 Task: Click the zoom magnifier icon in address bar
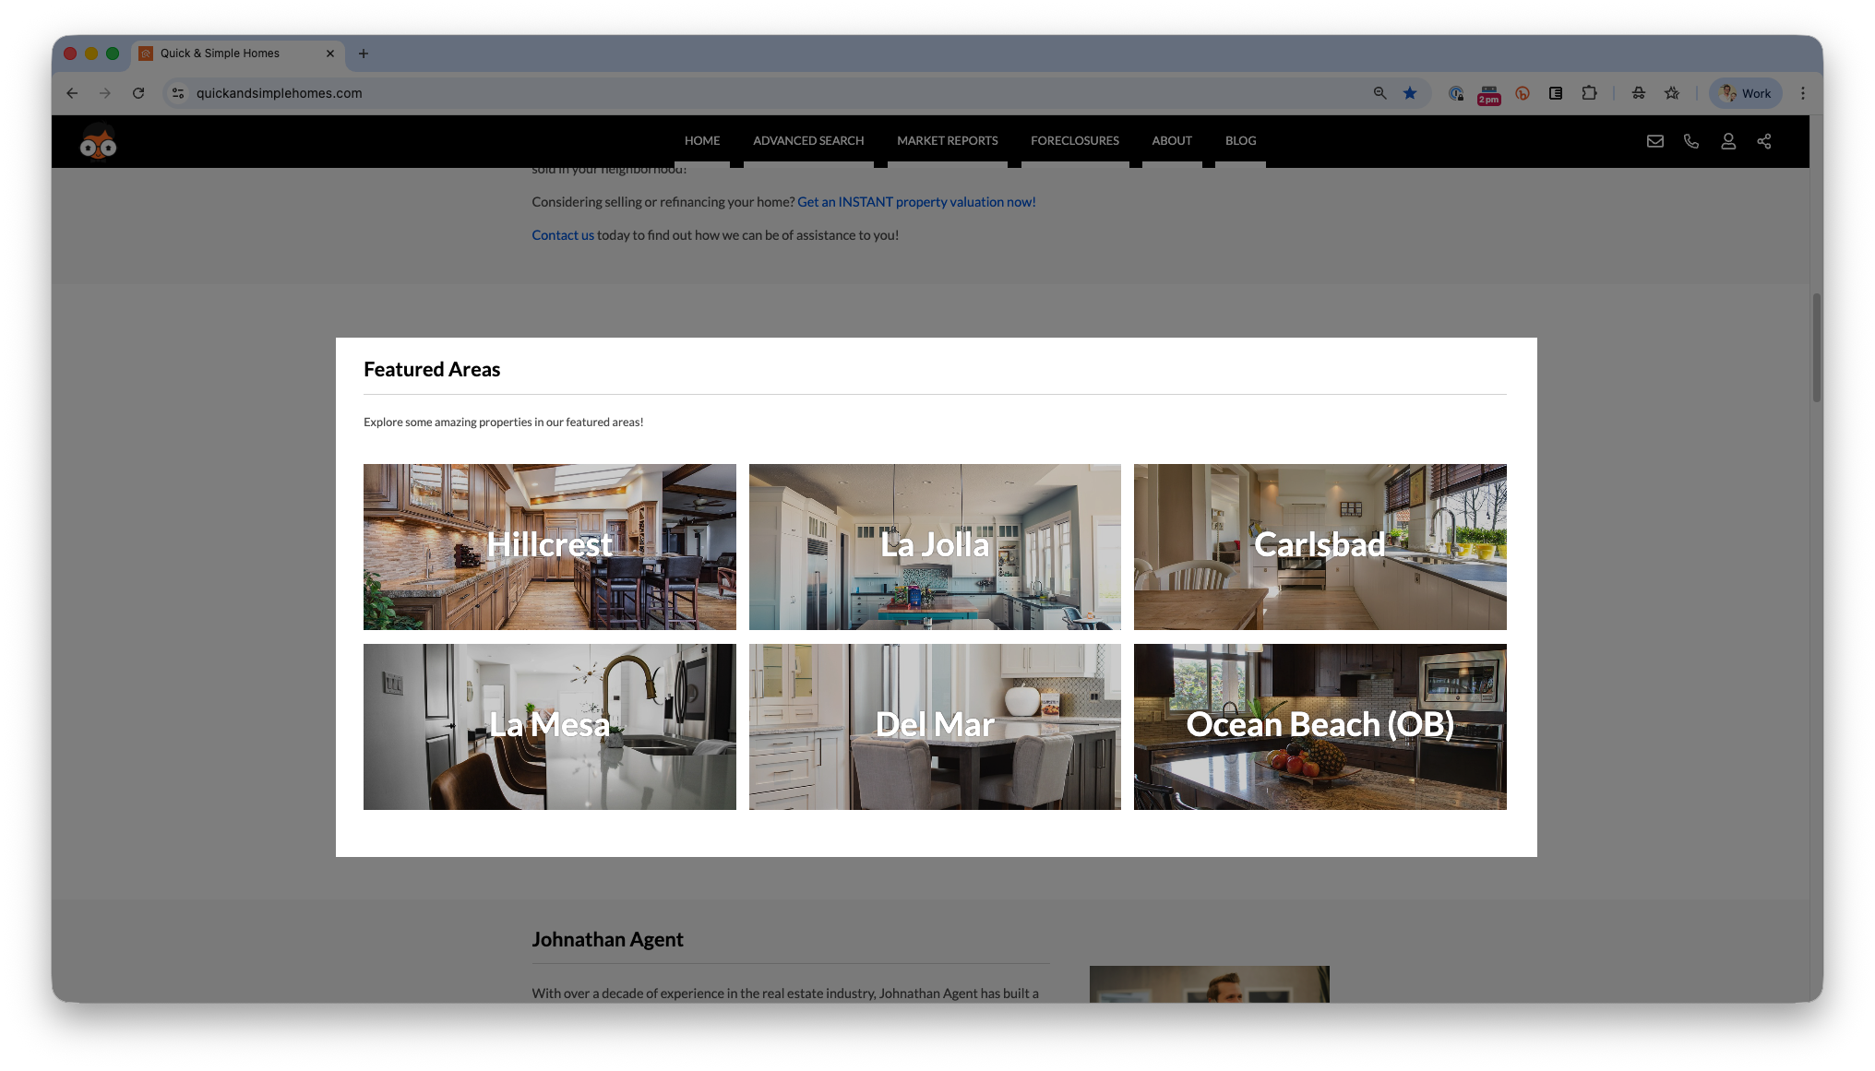1379,93
